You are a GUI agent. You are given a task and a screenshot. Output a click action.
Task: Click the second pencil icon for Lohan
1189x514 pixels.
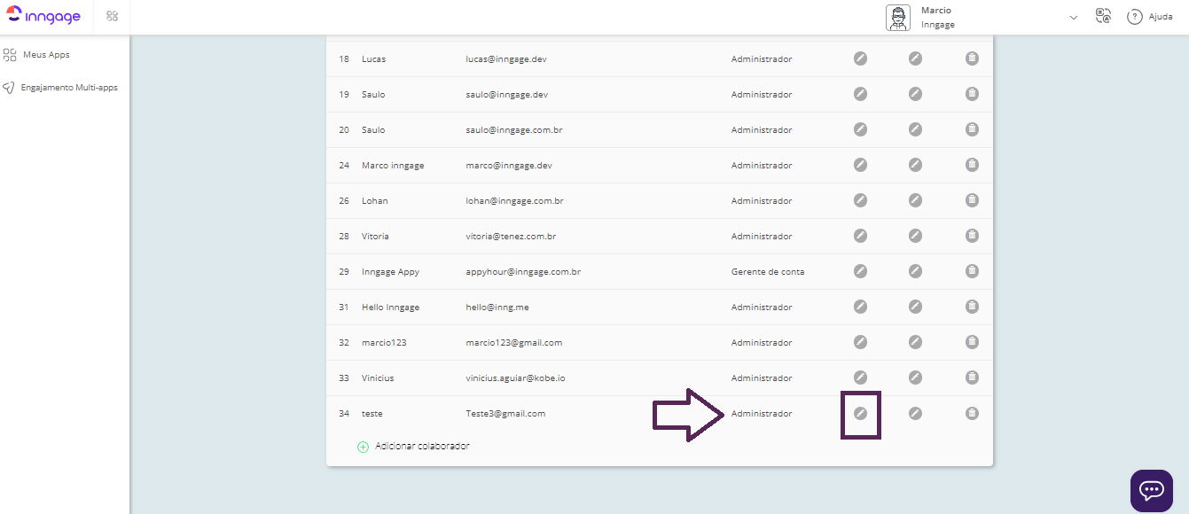(915, 200)
